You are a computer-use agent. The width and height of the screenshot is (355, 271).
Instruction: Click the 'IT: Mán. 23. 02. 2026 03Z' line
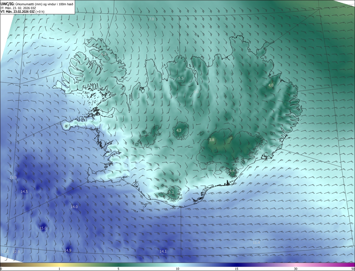pyautogui.click(x=18, y=8)
